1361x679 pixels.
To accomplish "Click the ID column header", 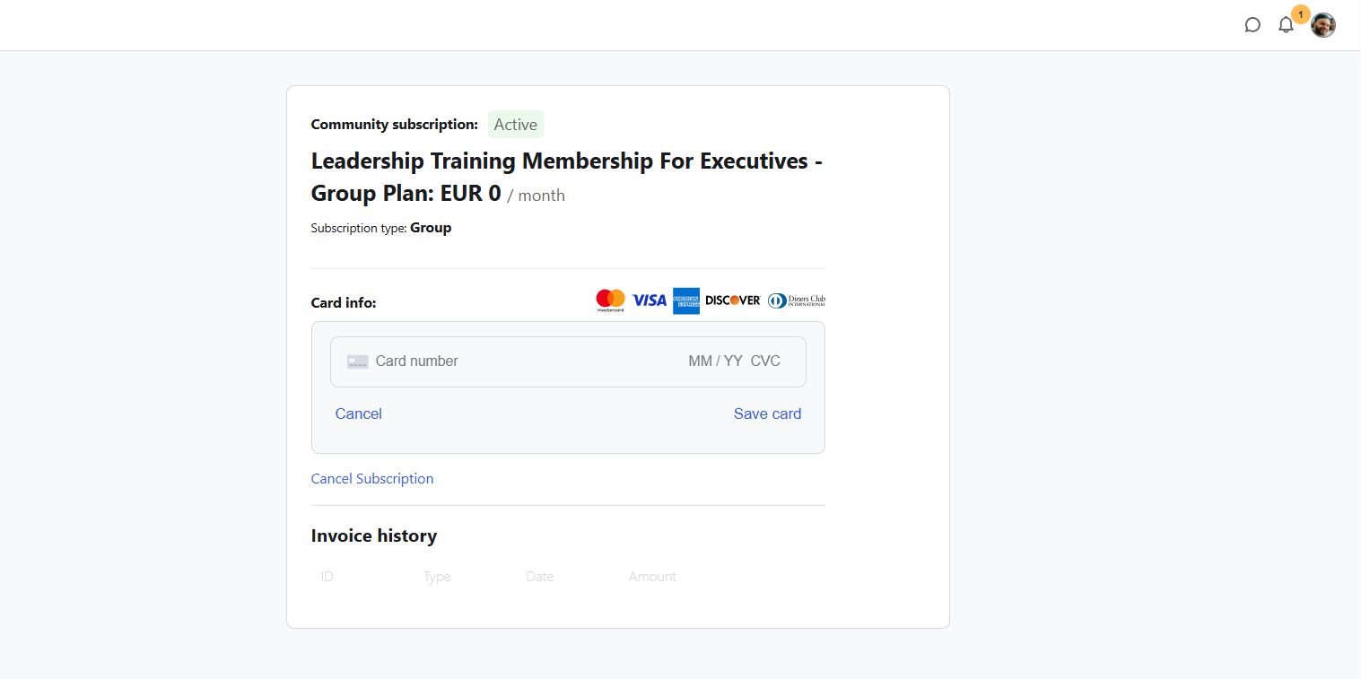I will (x=327, y=577).
